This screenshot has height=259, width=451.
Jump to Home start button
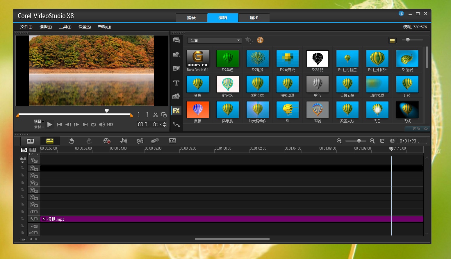(60, 124)
